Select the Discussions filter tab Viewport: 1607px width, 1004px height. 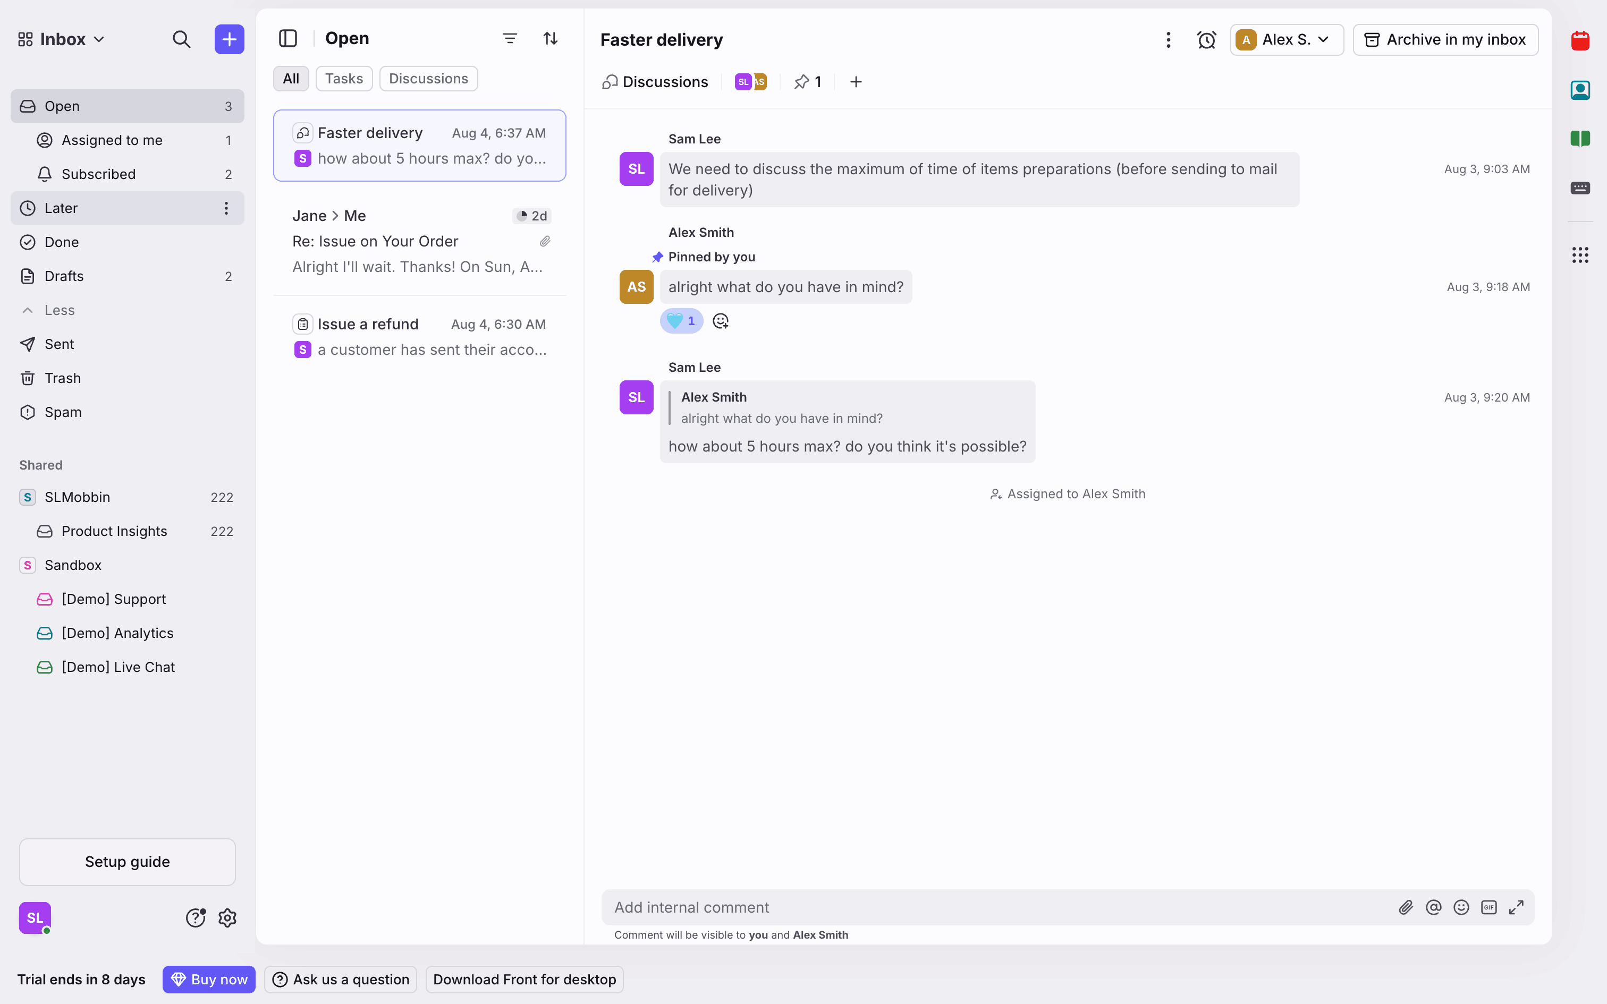point(428,79)
